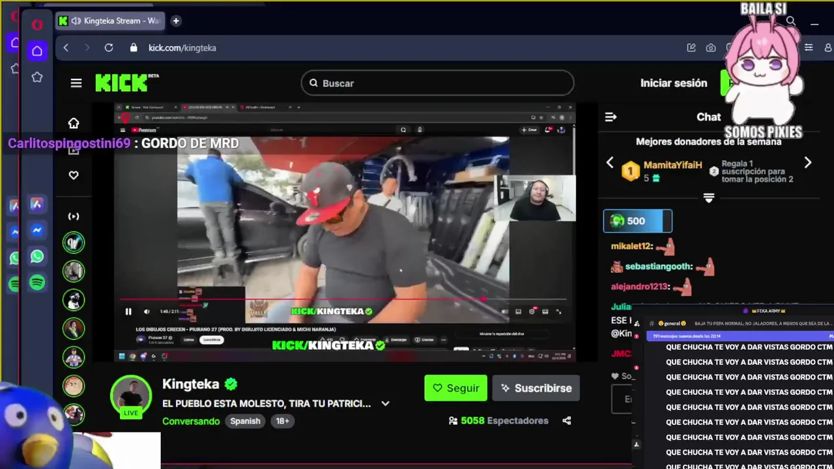Show previous top donor
Viewport: 834px width, 469px height.
[610, 163]
